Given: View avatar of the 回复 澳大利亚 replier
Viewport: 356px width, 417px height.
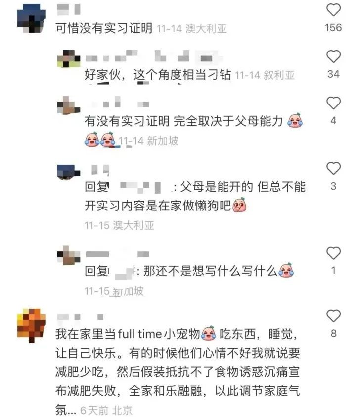Looking at the screenshot, I should click(69, 172).
